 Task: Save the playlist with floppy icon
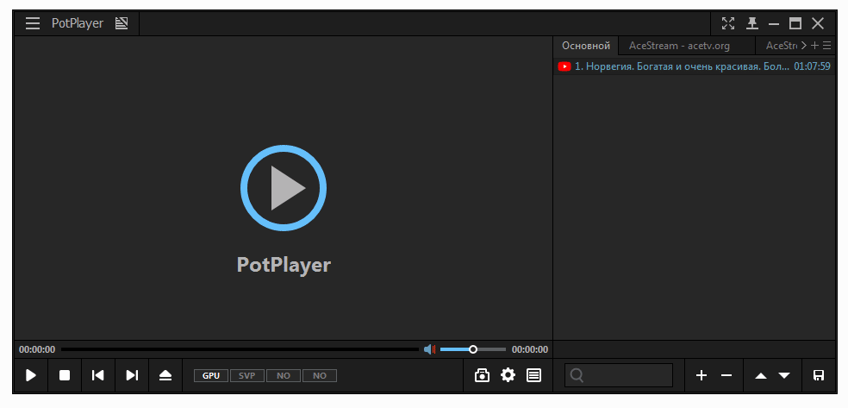coord(818,375)
